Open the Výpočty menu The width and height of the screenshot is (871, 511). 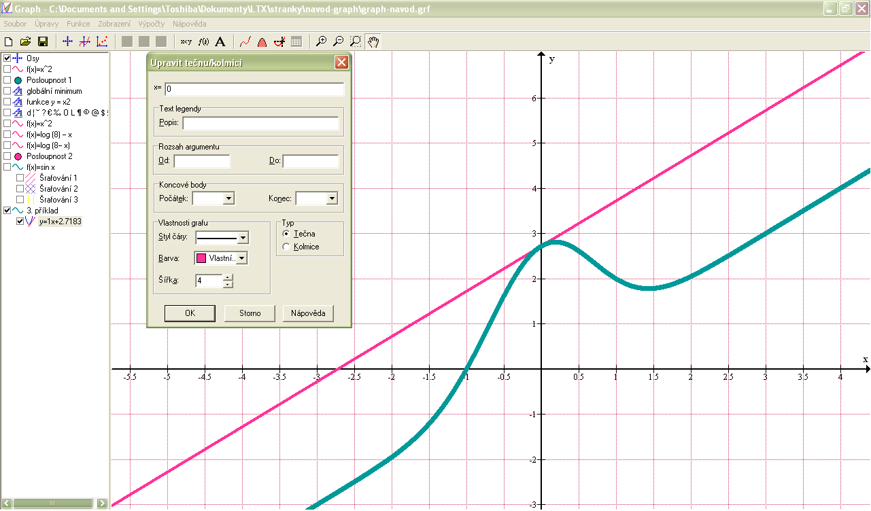[x=151, y=24]
